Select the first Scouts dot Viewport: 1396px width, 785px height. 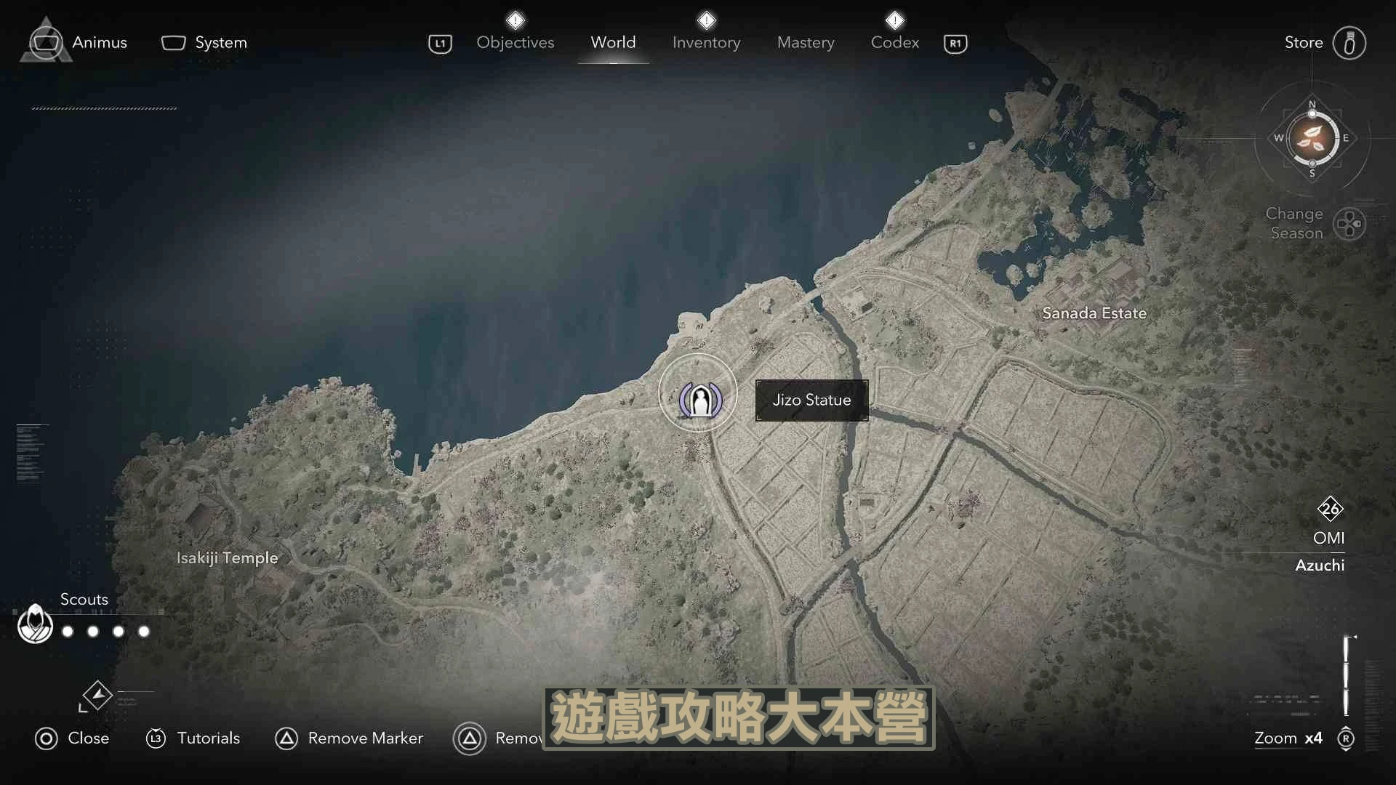click(x=68, y=632)
